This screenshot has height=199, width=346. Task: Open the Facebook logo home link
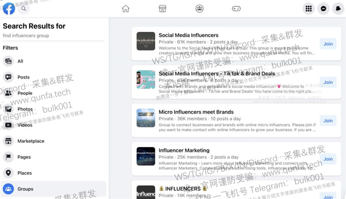9,8
